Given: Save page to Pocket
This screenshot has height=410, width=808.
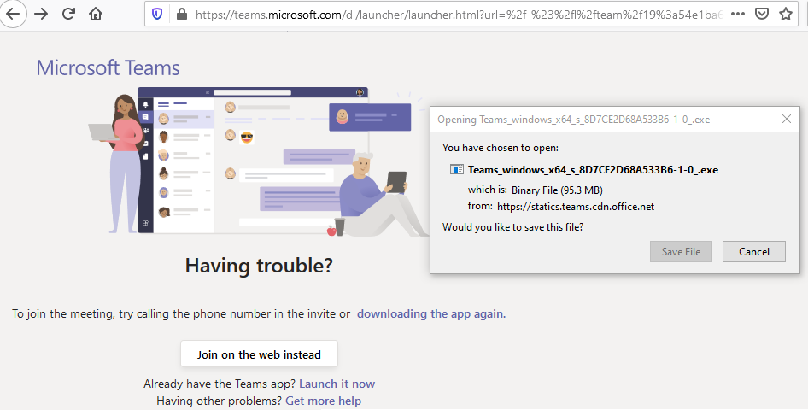Looking at the screenshot, I should point(762,14).
